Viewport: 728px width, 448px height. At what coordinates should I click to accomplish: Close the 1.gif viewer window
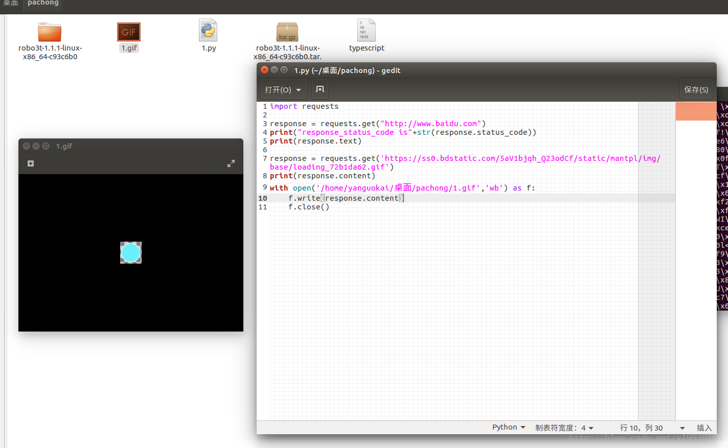(27, 146)
